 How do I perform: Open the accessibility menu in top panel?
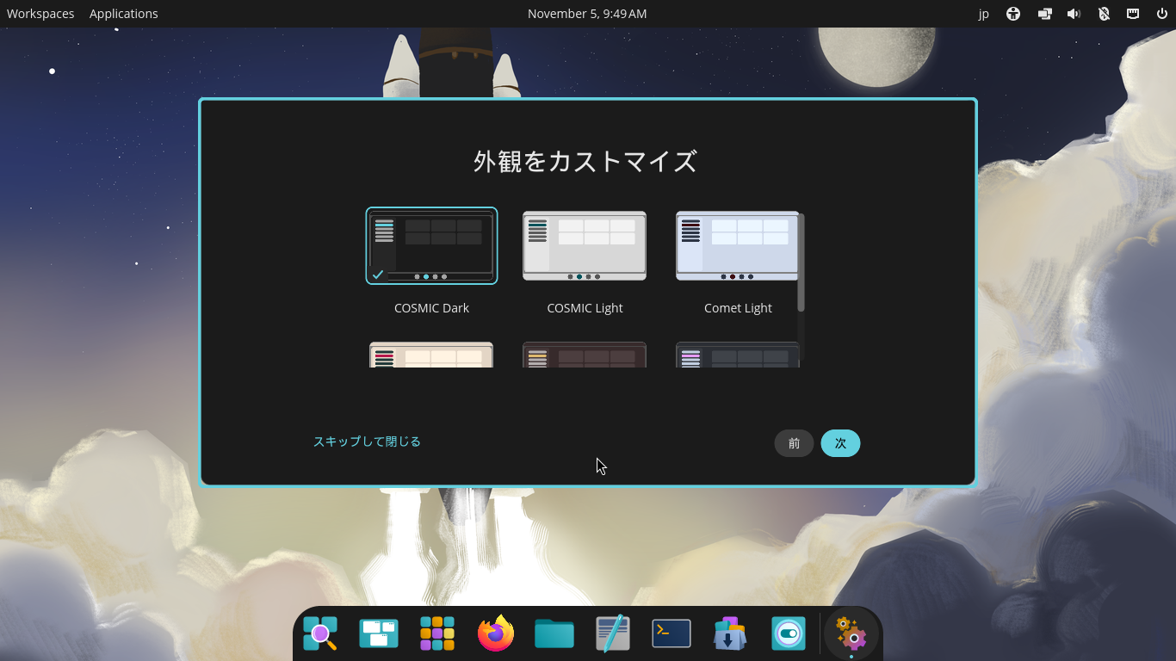pyautogui.click(x=1013, y=14)
